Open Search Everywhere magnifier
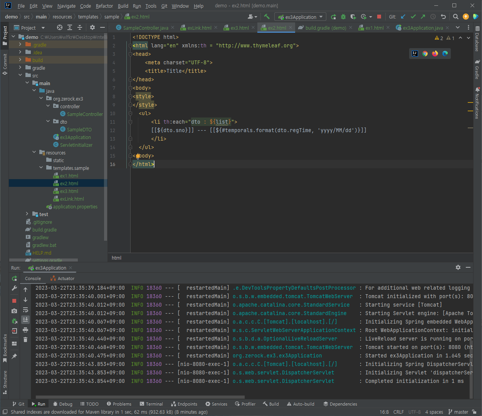 [456, 17]
